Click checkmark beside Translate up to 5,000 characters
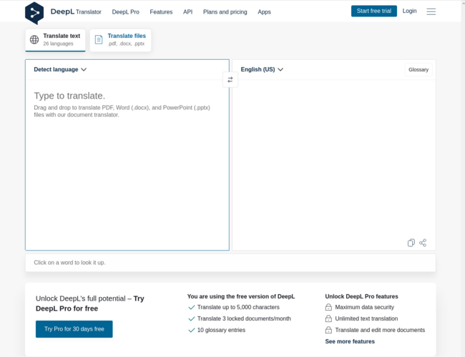 [192, 307]
